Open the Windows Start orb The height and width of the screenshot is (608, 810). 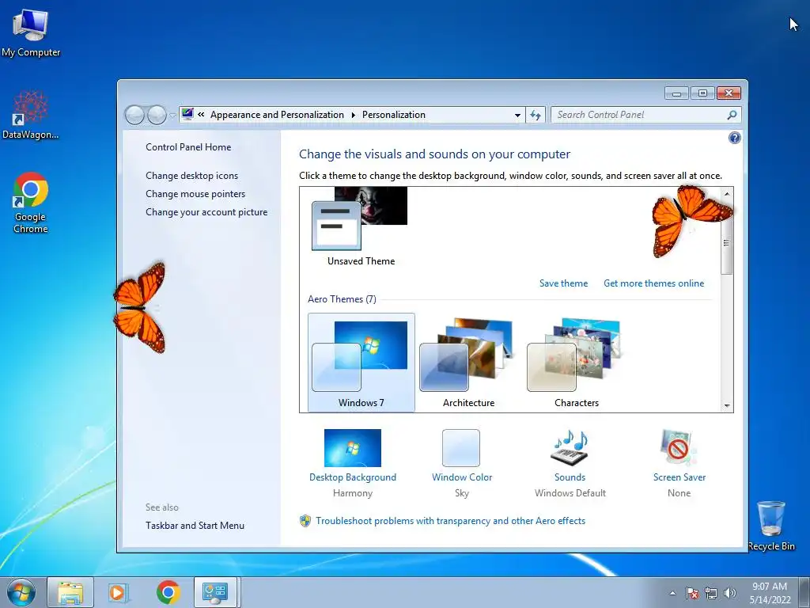(x=21, y=592)
